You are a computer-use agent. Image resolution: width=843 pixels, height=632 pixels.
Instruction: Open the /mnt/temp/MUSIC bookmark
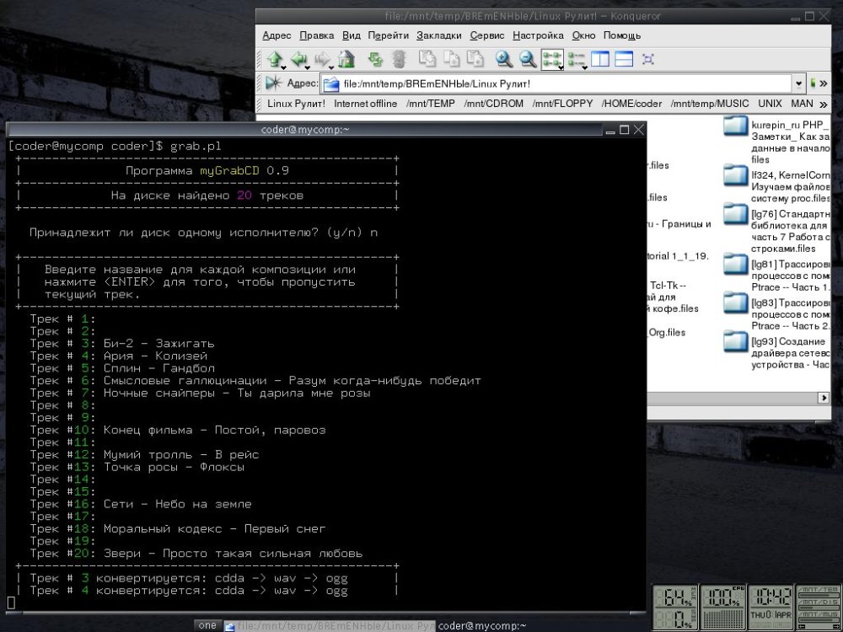pos(709,104)
